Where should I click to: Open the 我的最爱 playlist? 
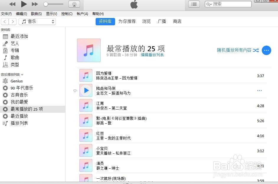pos(19,102)
